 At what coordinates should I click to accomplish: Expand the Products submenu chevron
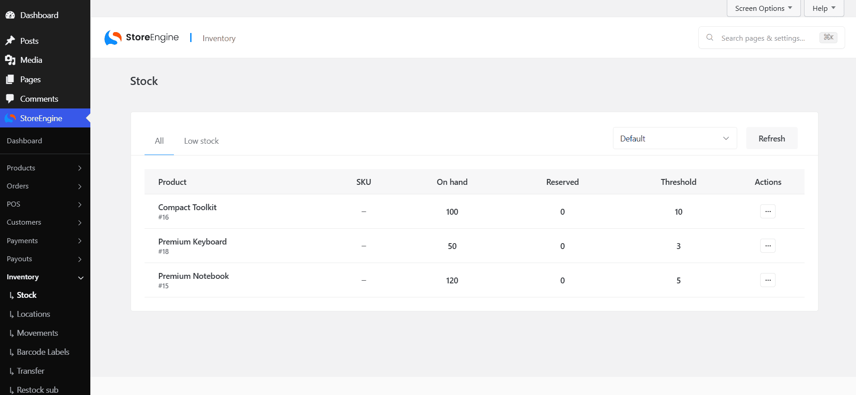80,168
